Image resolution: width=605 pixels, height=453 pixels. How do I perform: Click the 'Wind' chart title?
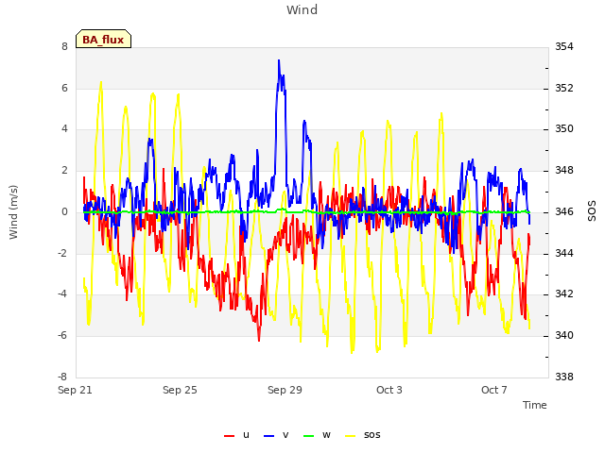[302, 9]
